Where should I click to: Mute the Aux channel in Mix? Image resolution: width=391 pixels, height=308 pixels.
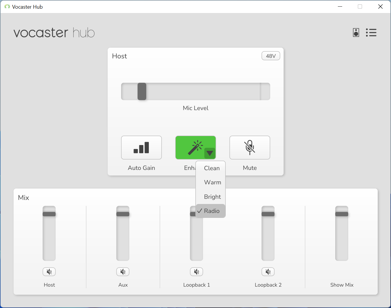123,272
